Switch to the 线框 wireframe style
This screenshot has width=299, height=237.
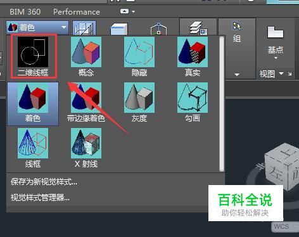pos(33,148)
